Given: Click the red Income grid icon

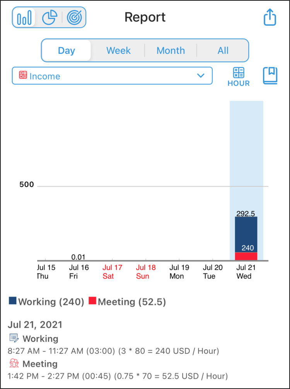Looking at the screenshot, I should tap(23, 75).
